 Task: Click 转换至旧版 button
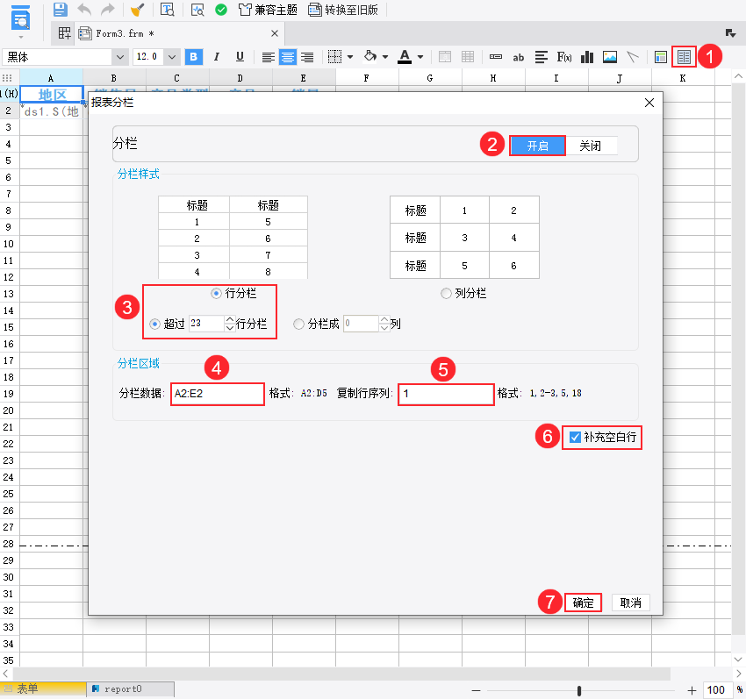[343, 10]
